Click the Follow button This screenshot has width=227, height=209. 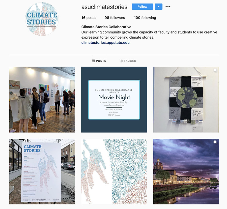click(142, 7)
